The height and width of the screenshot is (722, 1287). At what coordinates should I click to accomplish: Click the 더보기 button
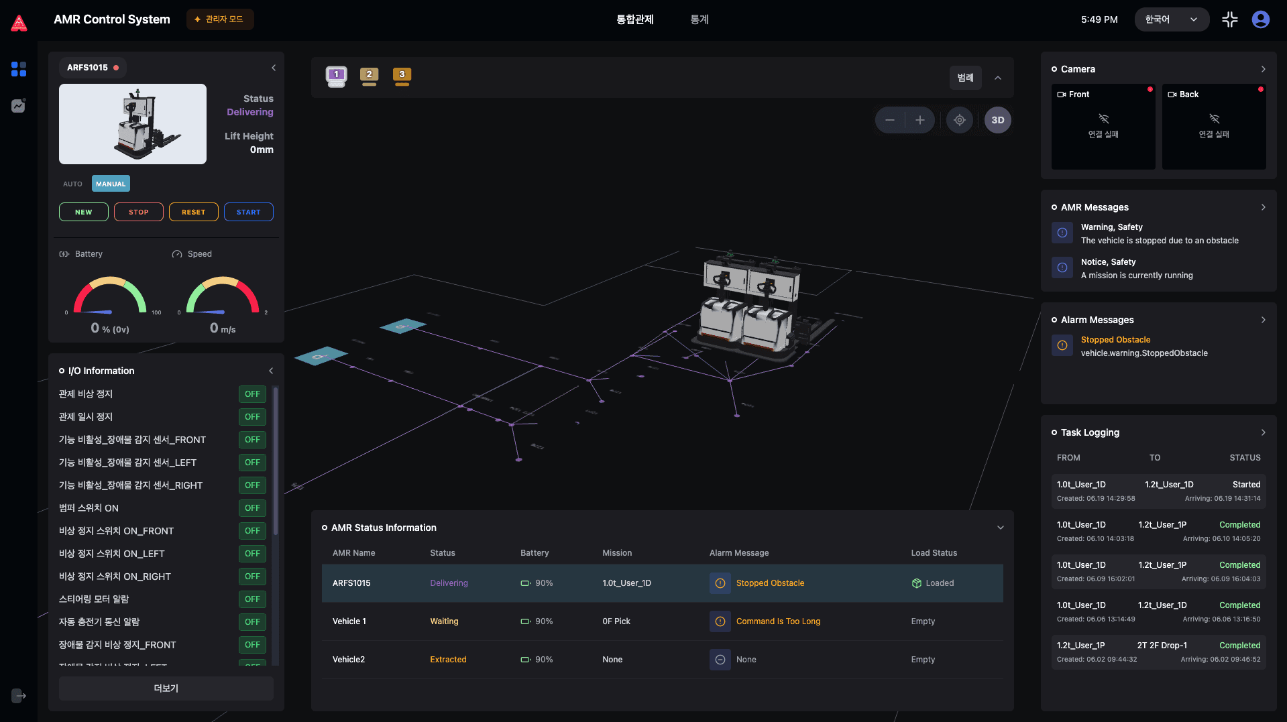166,688
